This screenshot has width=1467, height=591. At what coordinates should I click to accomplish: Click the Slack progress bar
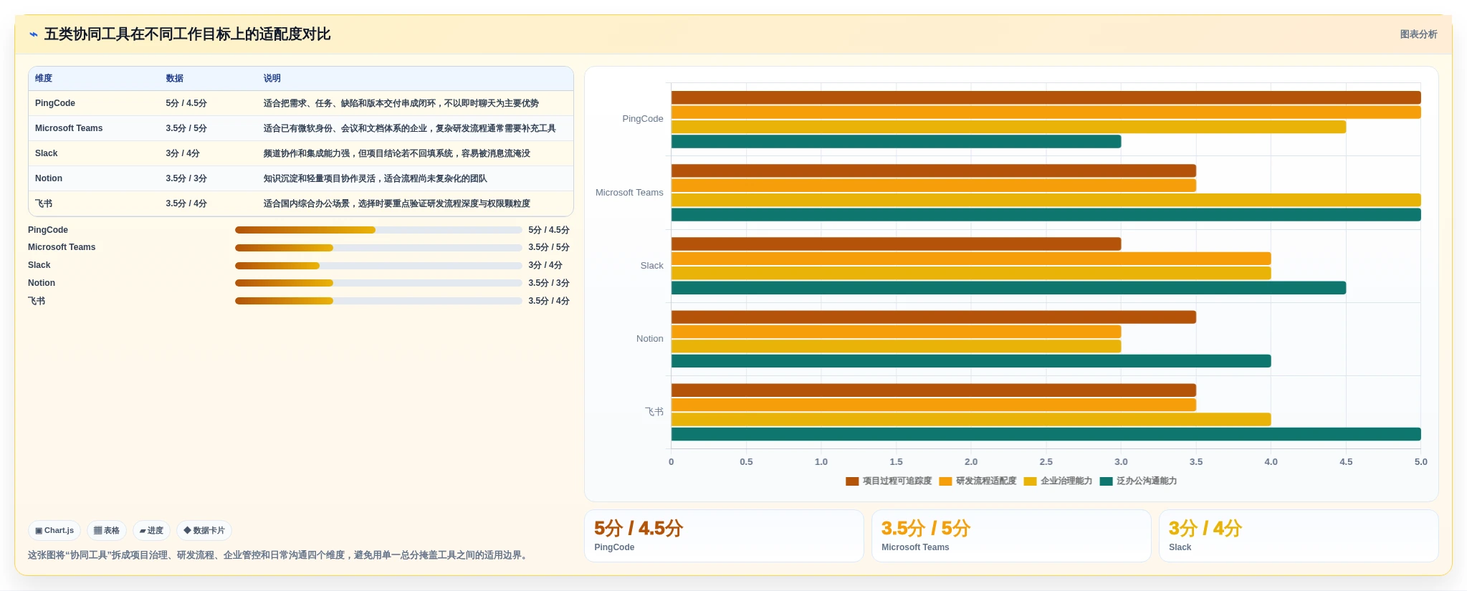click(x=378, y=266)
